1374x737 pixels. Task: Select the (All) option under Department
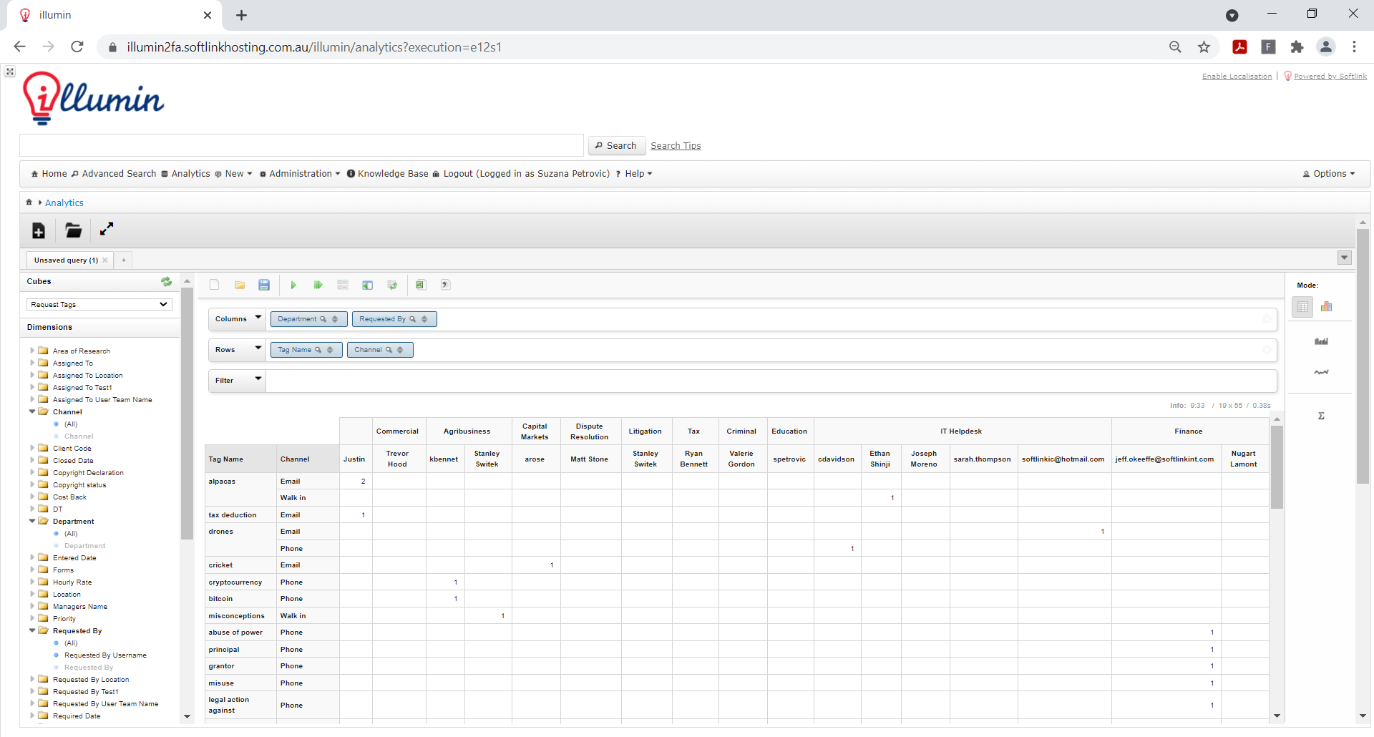(x=70, y=533)
